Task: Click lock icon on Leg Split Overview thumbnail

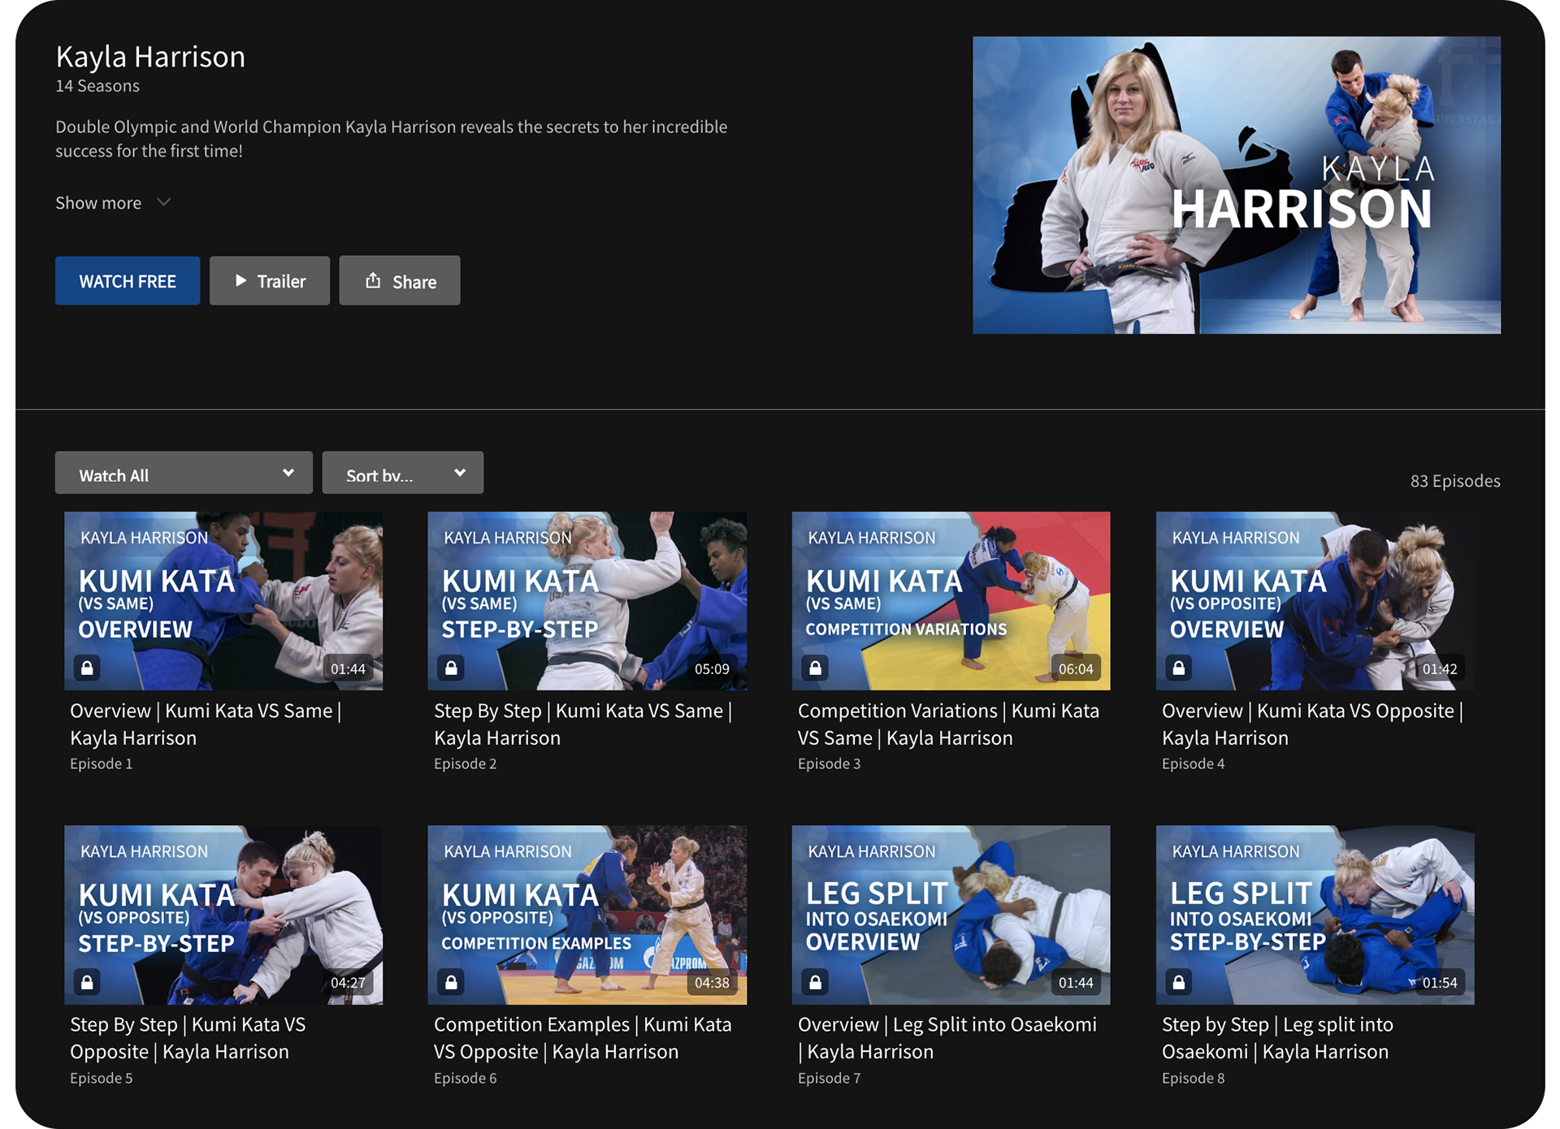Action: point(815,982)
